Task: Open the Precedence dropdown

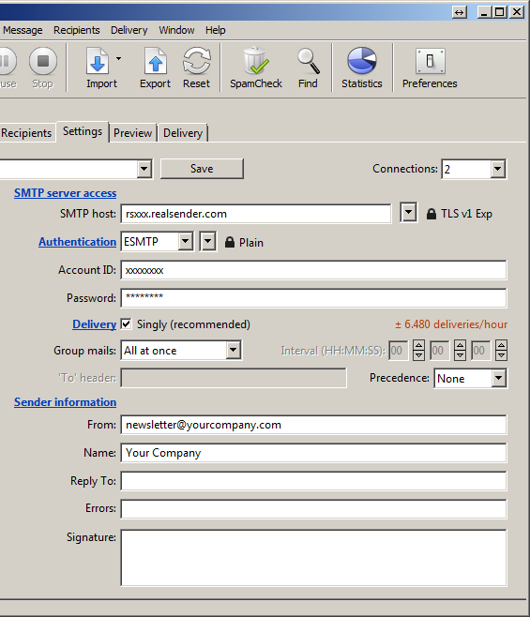Action: [x=498, y=378]
